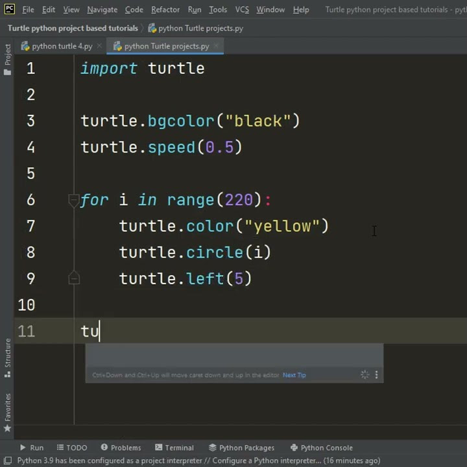Open the VCS menu

coord(242,10)
